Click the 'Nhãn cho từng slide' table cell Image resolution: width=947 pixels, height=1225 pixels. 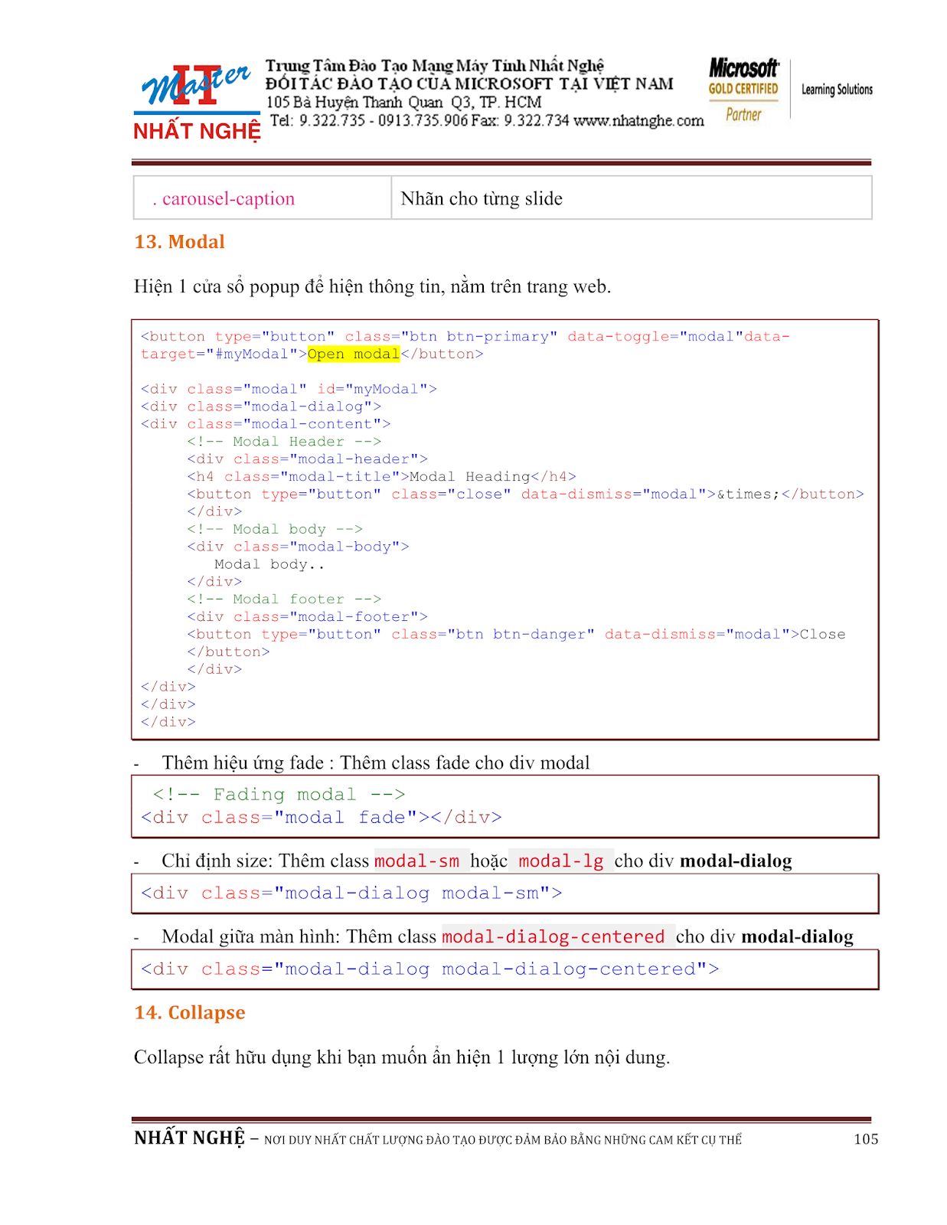[632, 198]
